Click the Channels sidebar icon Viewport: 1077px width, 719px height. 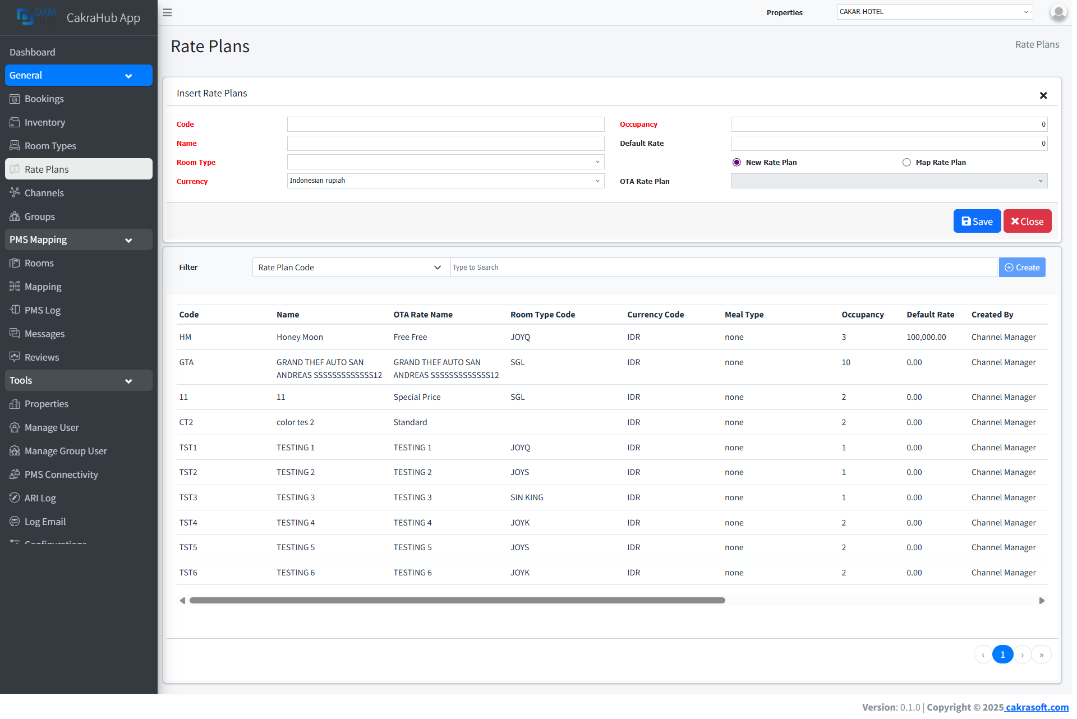[15, 193]
